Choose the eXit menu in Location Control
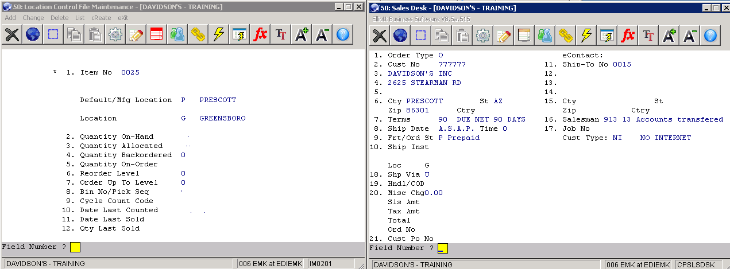This screenshot has width=730, height=269. [x=123, y=18]
